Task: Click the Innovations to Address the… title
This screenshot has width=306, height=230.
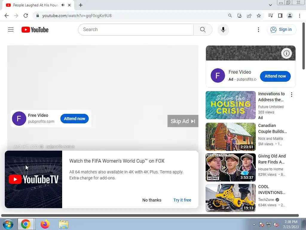Action: (271, 97)
